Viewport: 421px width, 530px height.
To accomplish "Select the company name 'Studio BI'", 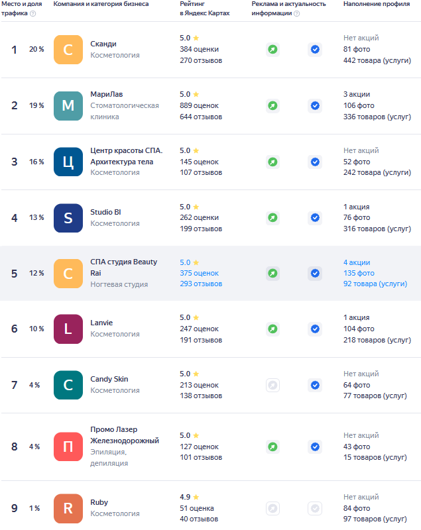I will point(105,212).
